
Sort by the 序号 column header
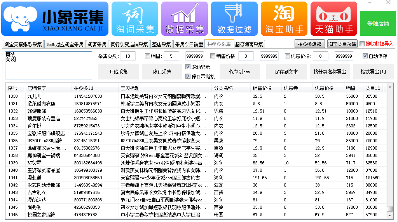pyautogui.click(x=15, y=88)
